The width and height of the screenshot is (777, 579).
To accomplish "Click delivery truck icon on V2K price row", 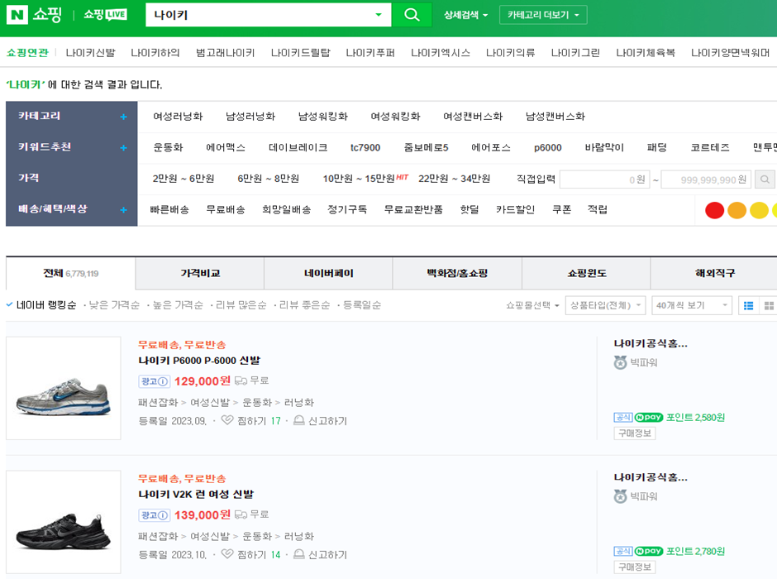I will [241, 514].
